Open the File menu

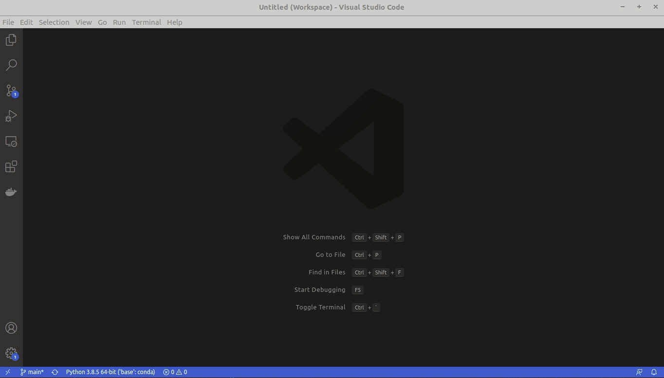[8, 22]
